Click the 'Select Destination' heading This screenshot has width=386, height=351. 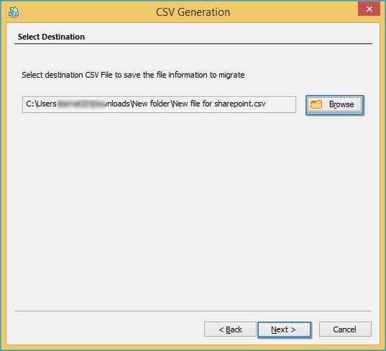coord(51,37)
